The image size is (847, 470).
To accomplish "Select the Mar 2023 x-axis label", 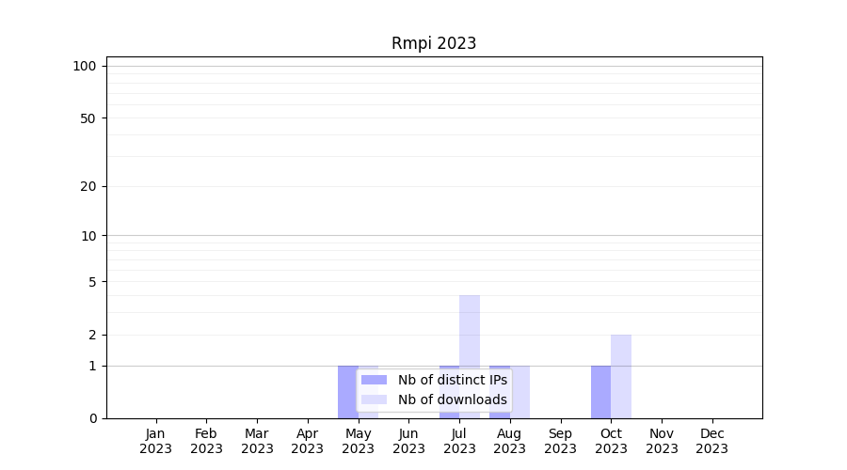I will (x=257, y=441).
